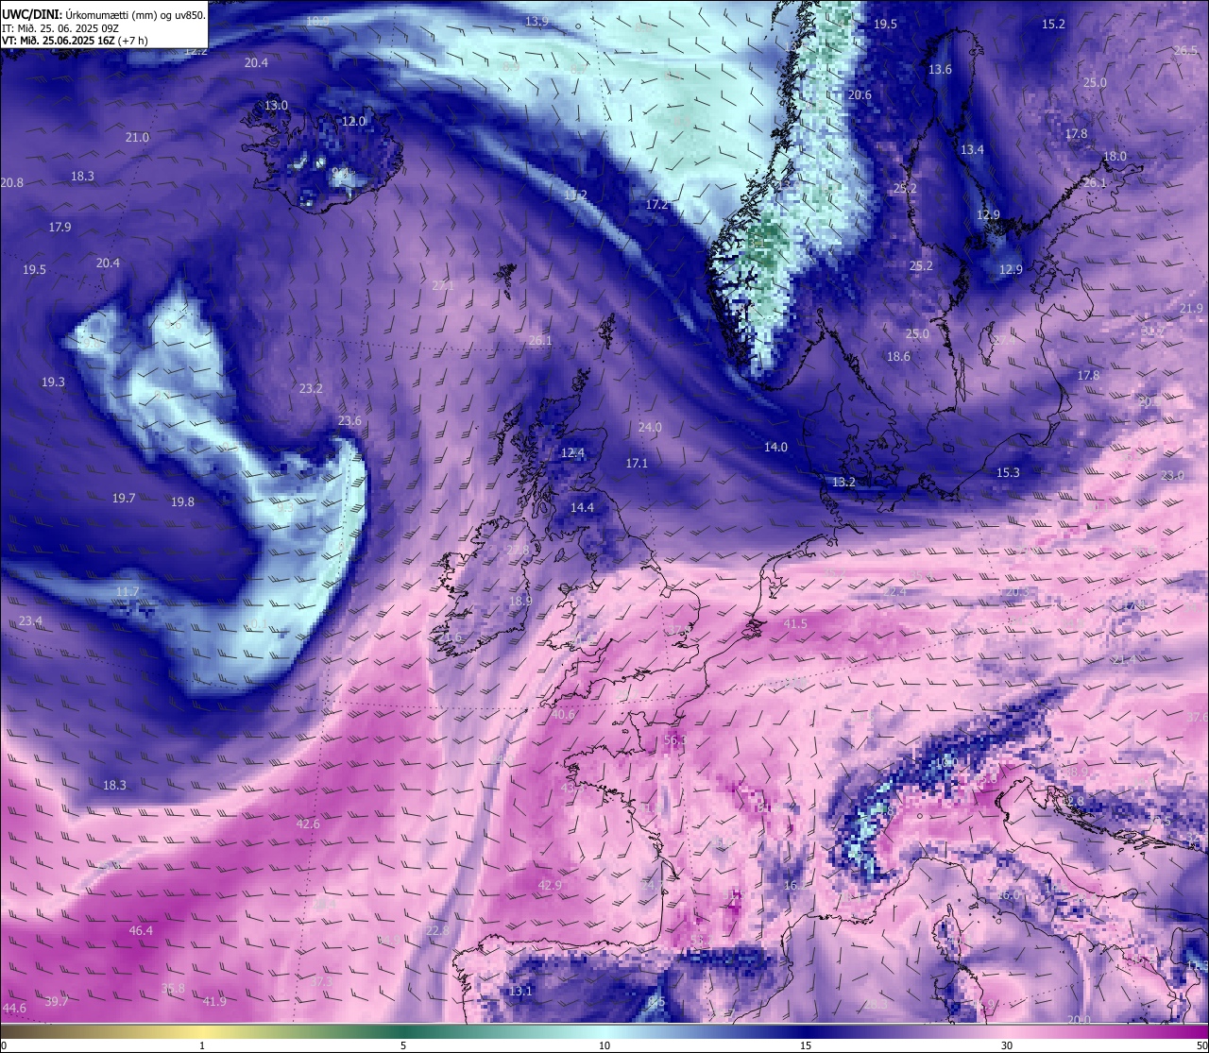This screenshot has width=1209, height=1053.
Task: Click the value 42.6 in the Atlantic
Action: pyautogui.click(x=308, y=824)
